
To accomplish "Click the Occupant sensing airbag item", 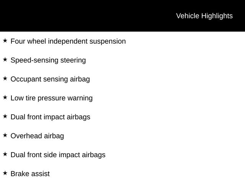I will coord(50,79).
